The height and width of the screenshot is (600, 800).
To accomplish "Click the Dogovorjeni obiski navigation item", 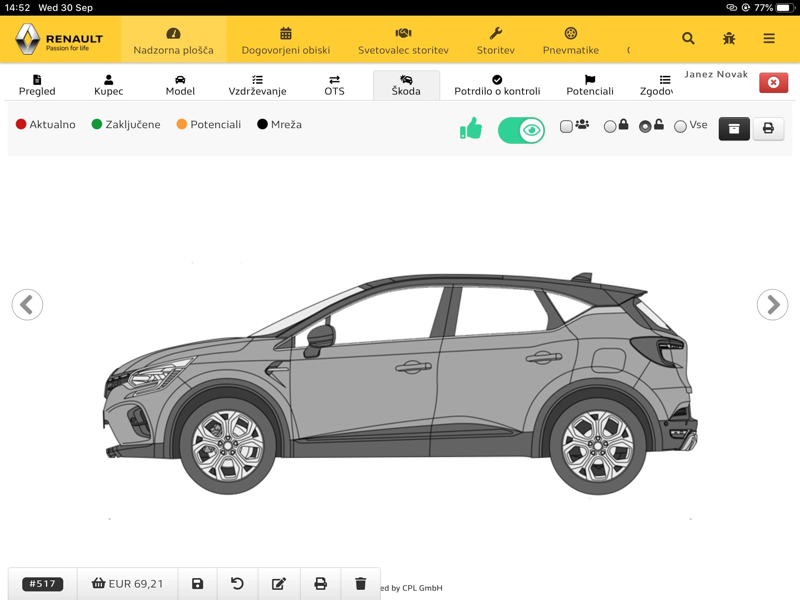I will (x=286, y=41).
